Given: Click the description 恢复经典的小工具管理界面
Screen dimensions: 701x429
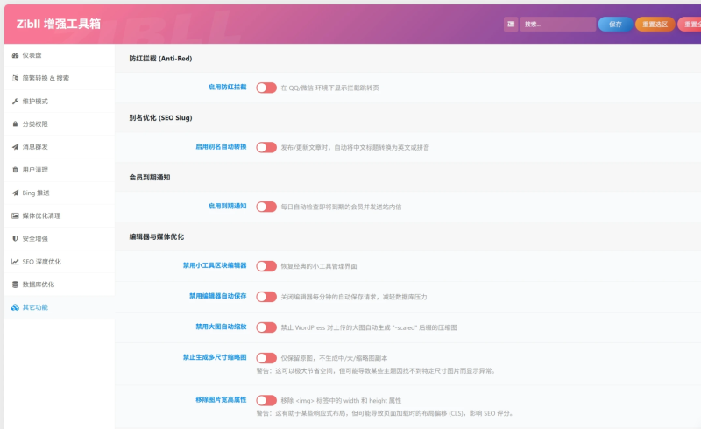Looking at the screenshot, I should tap(319, 266).
